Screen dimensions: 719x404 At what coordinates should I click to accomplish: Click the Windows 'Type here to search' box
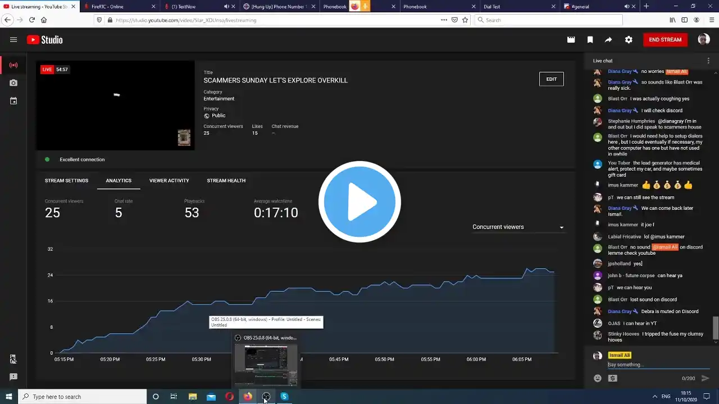83,397
